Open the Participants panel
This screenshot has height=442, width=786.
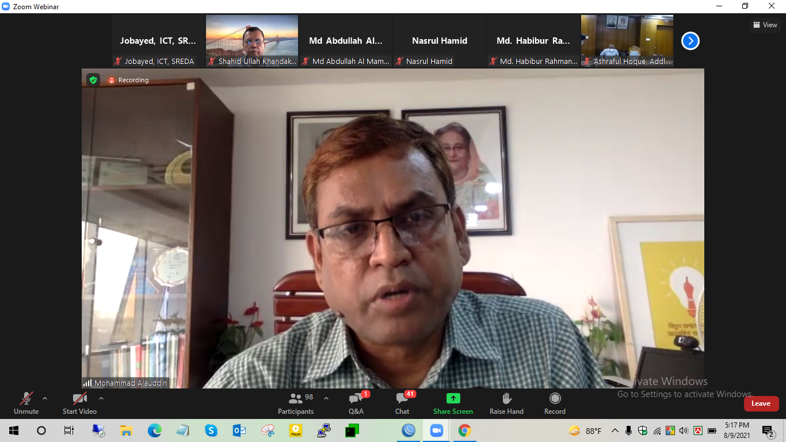[296, 403]
